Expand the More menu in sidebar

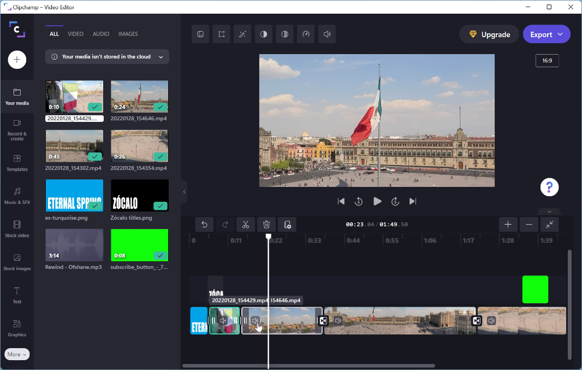(x=17, y=354)
